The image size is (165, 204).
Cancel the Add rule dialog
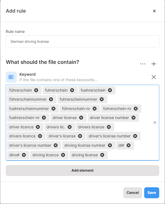(x=133, y=193)
